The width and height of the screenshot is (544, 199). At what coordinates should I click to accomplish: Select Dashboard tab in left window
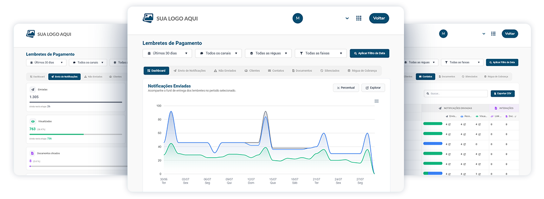(x=37, y=77)
